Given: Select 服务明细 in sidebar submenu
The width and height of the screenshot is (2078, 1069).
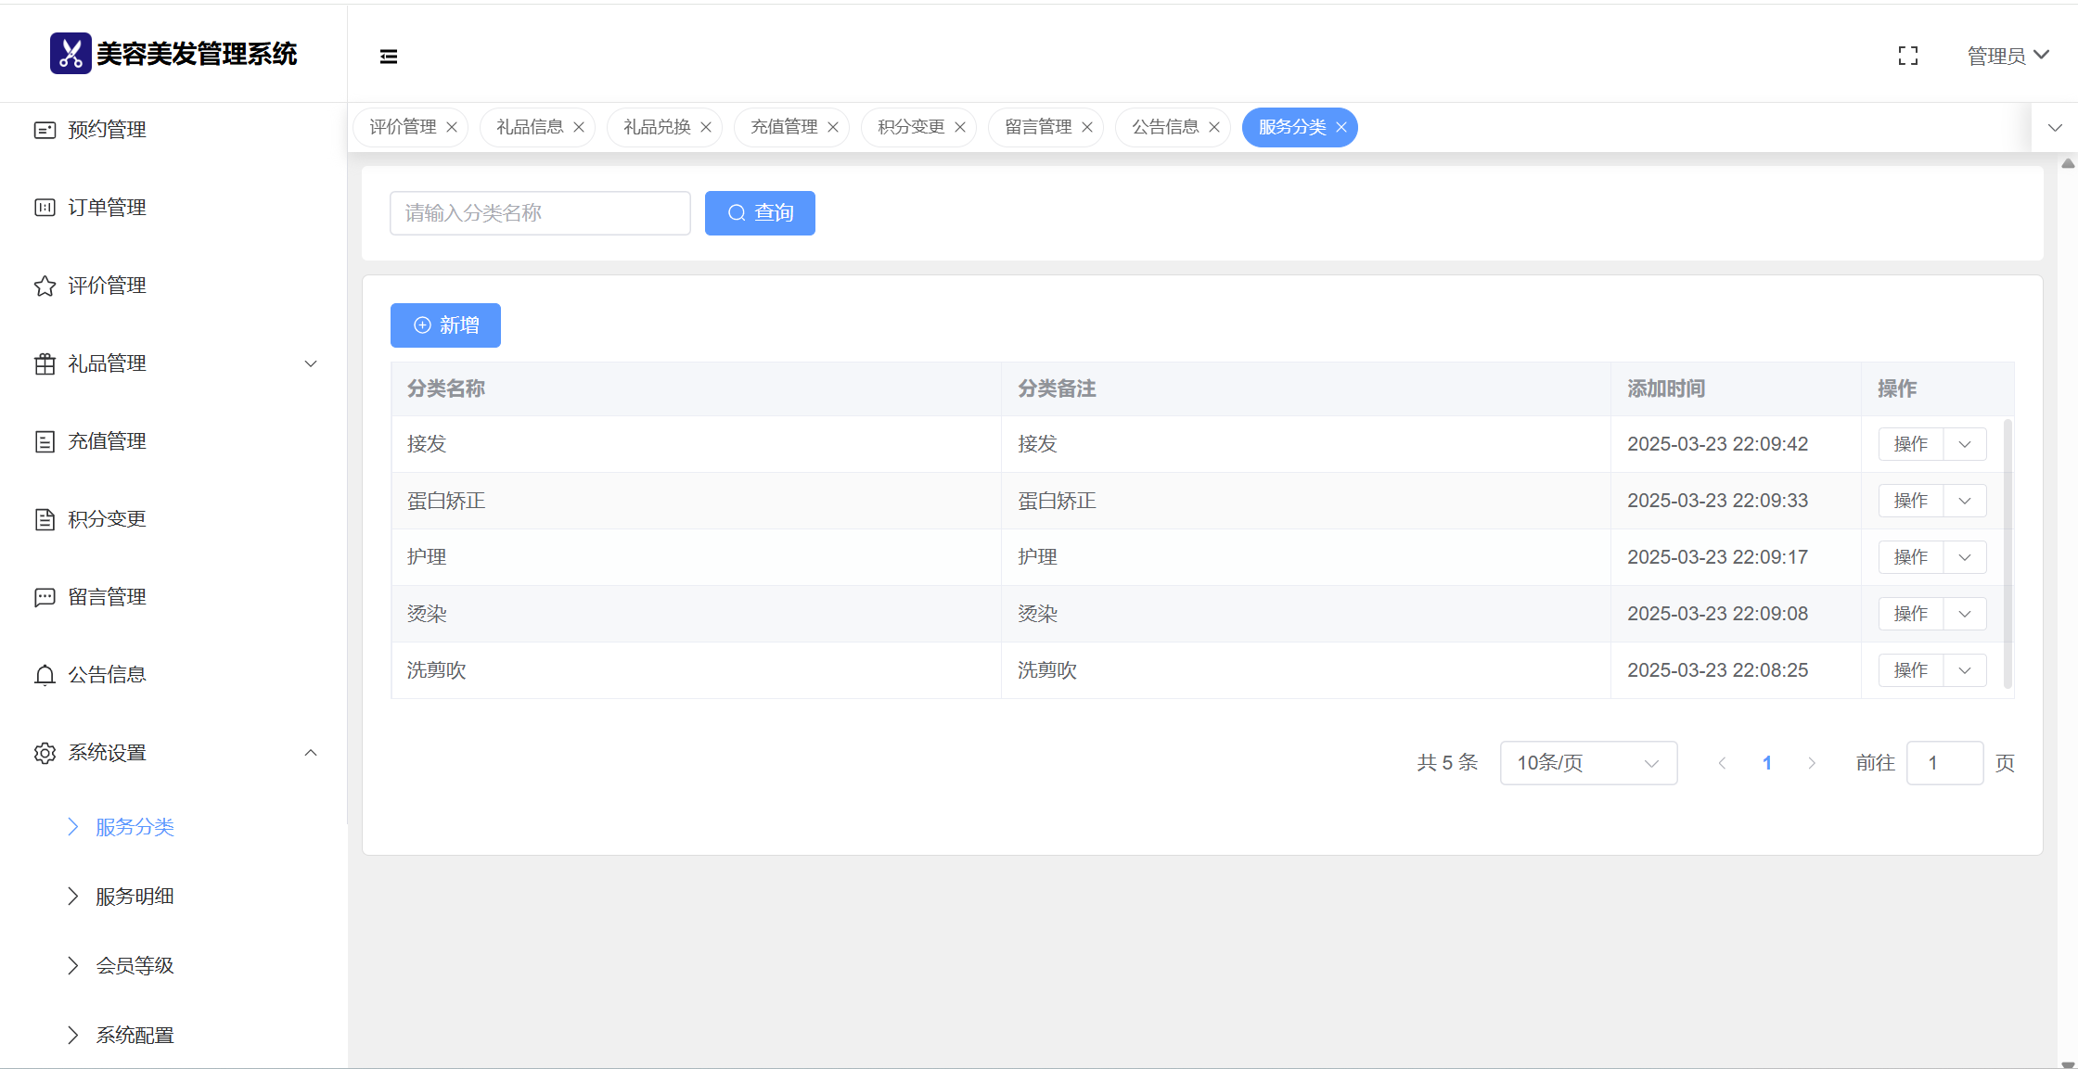Looking at the screenshot, I should (135, 897).
